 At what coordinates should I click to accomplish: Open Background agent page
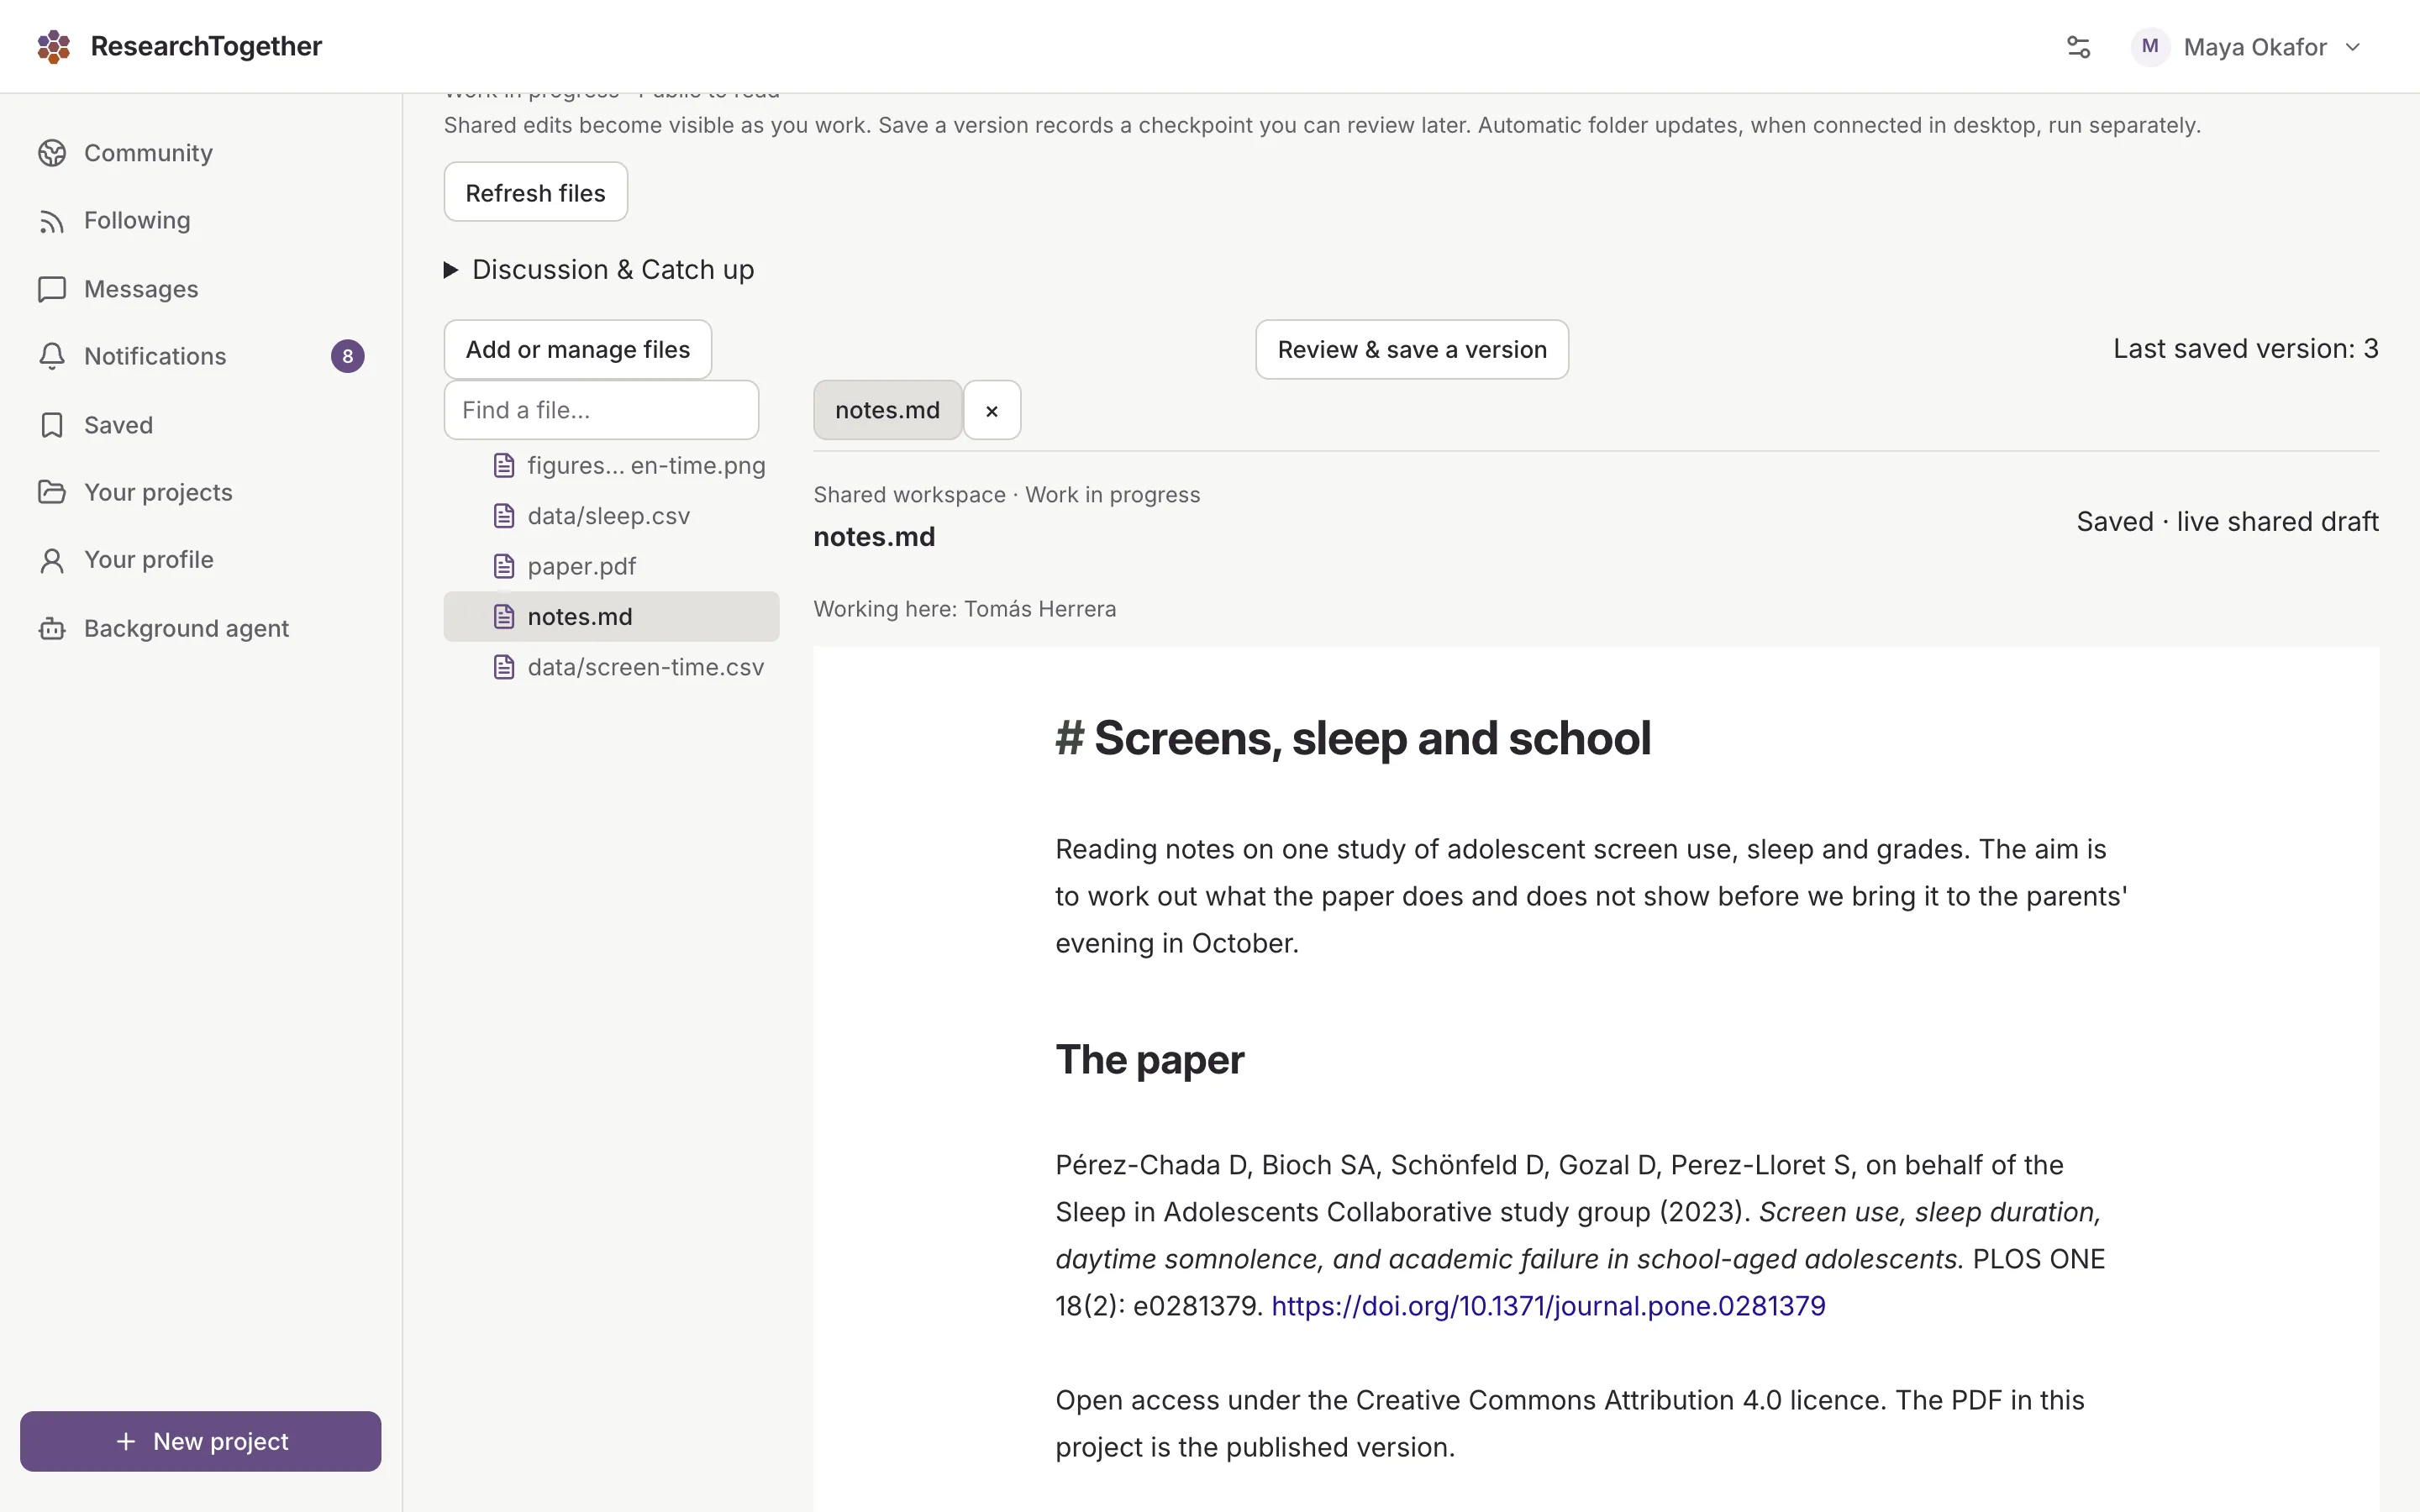pos(200,628)
